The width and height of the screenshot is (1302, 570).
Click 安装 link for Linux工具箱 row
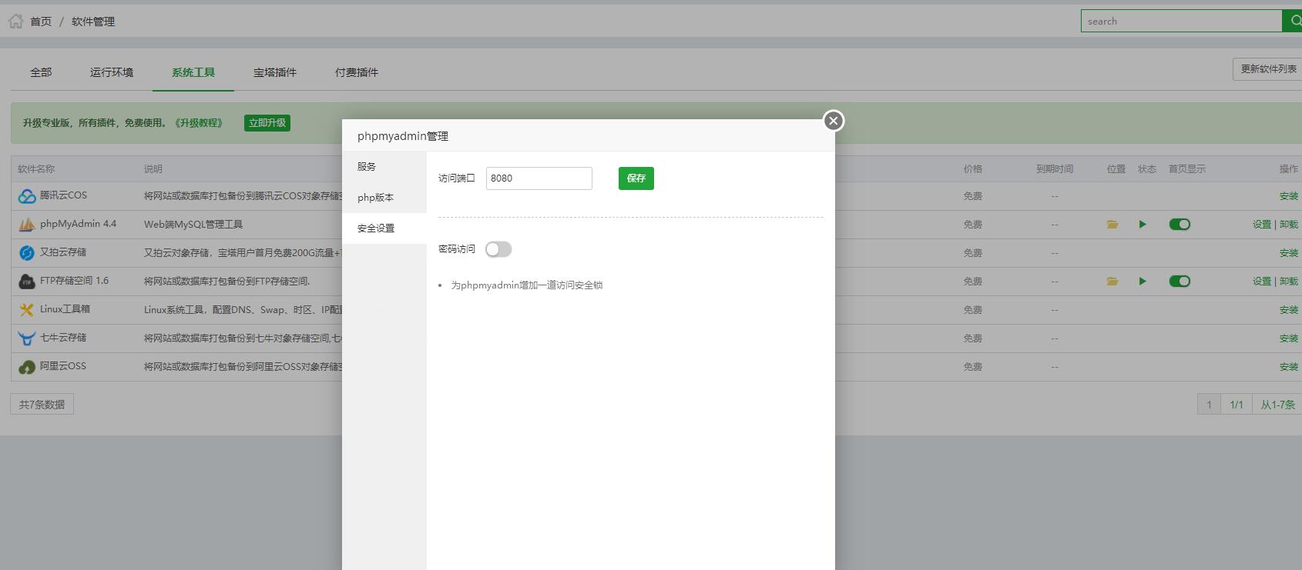click(x=1289, y=310)
